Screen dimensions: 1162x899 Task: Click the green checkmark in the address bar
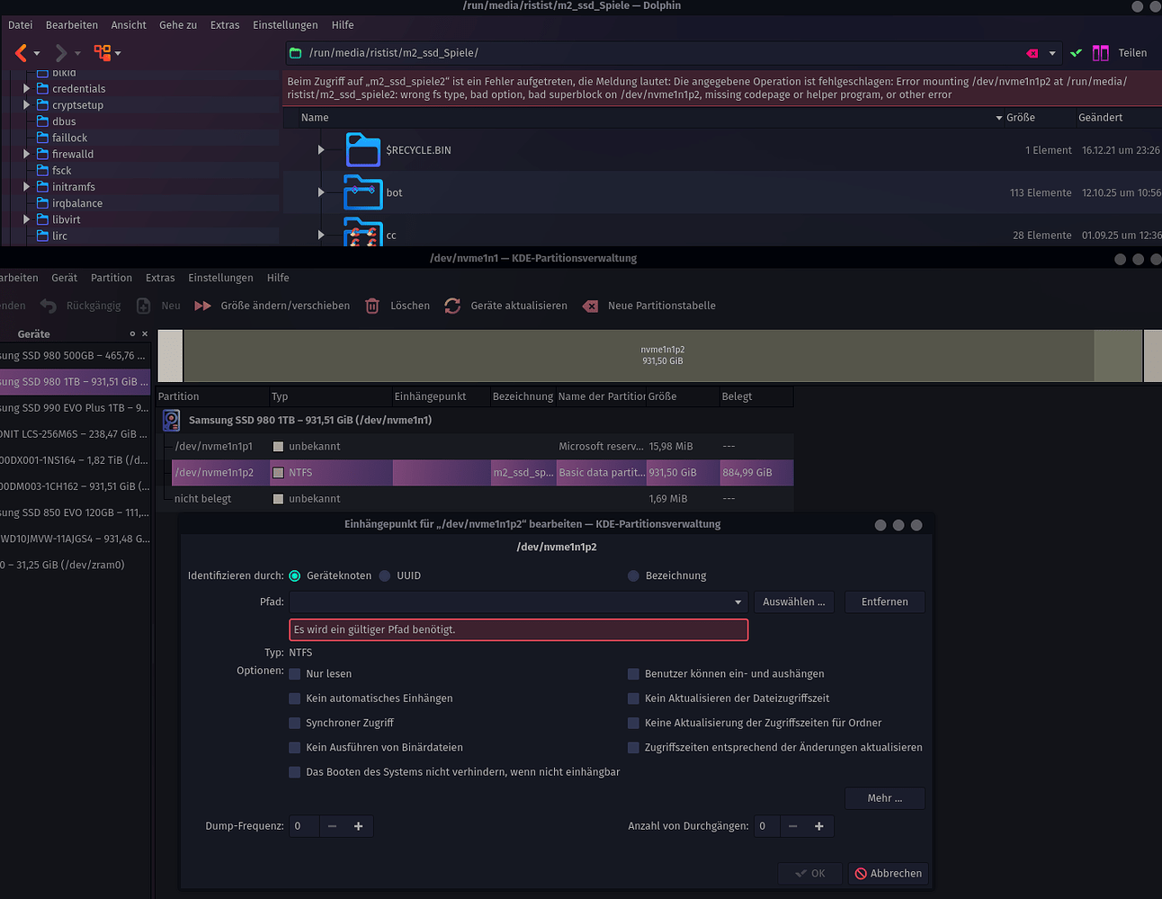(x=1076, y=52)
